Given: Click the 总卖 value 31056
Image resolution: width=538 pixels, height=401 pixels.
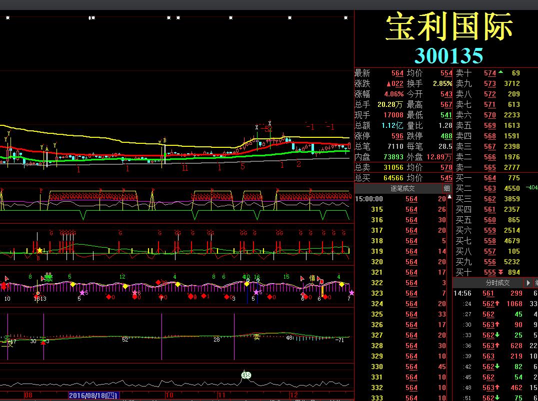Looking at the screenshot, I should tap(393, 168).
